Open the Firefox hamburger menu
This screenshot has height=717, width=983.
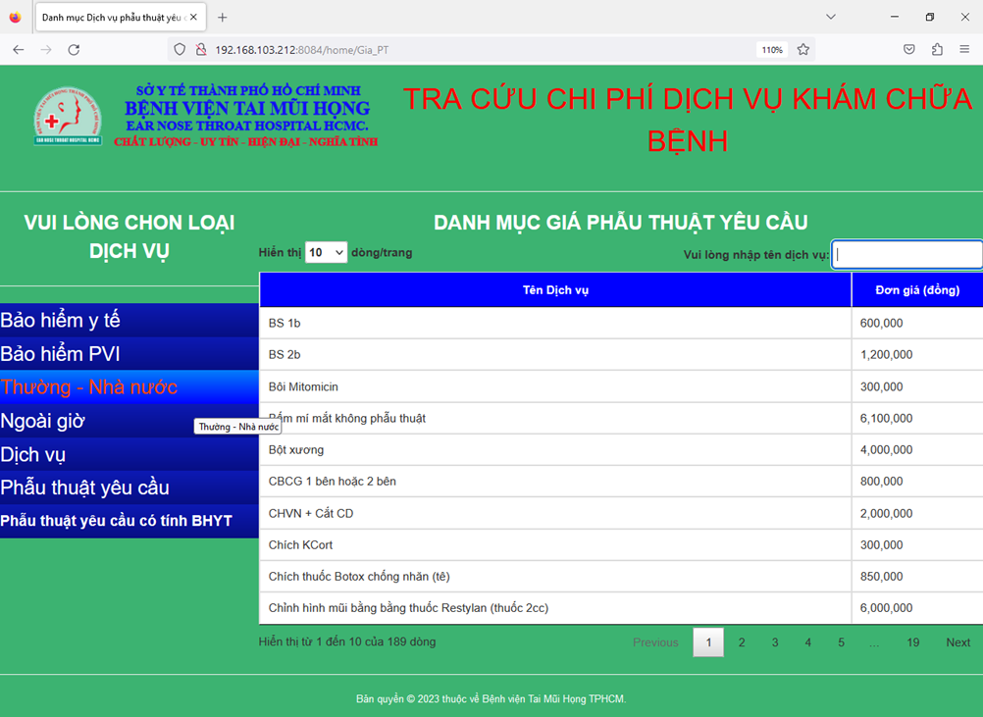click(x=965, y=49)
